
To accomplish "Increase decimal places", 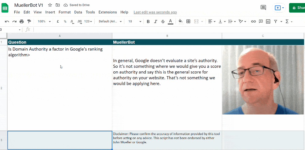I will pos(79,22).
